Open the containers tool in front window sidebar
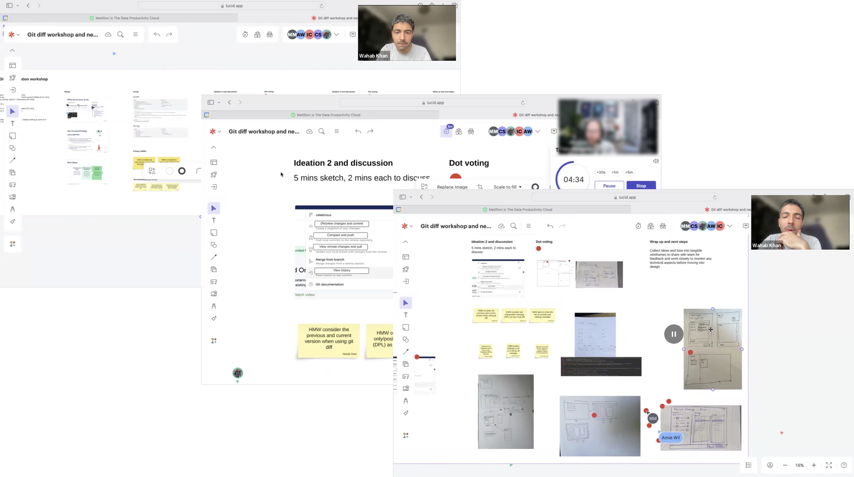This screenshot has width=854, height=477. (x=406, y=364)
